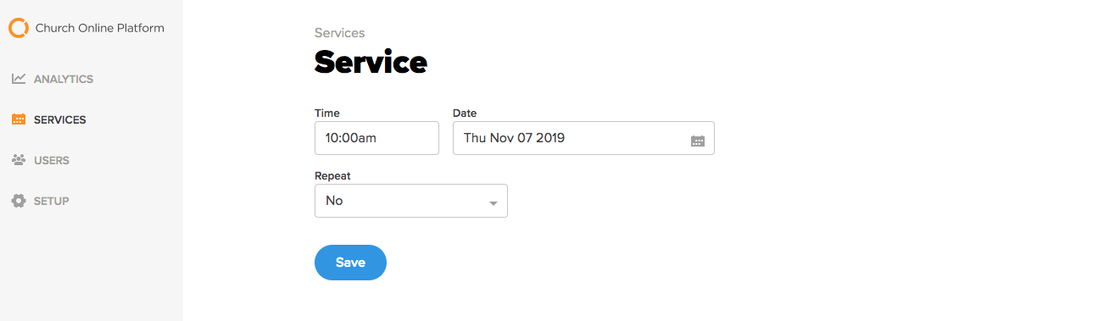Image resolution: width=1093 pixels, height=321 pixels.
Task: Click the Church Online Platform logo icon
Action: (x=19, y=28)
